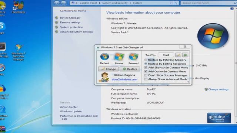This screenshot has width=237, height=133.
Task: Click the System and Security breadcrumb
Action: pyautogui.click(x=115, y=3)
